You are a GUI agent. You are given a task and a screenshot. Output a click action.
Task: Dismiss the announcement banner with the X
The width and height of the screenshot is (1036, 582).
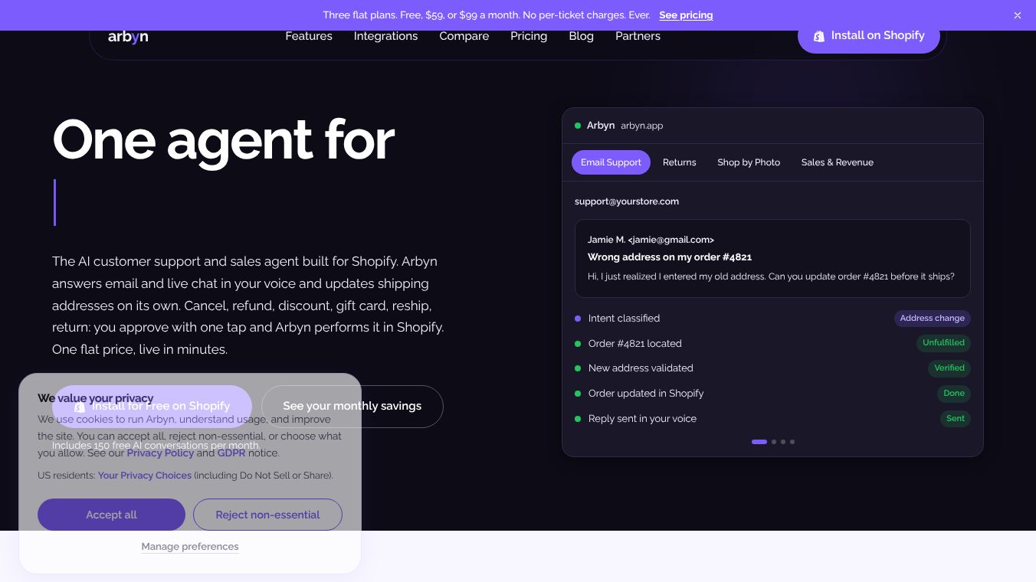1018,15
